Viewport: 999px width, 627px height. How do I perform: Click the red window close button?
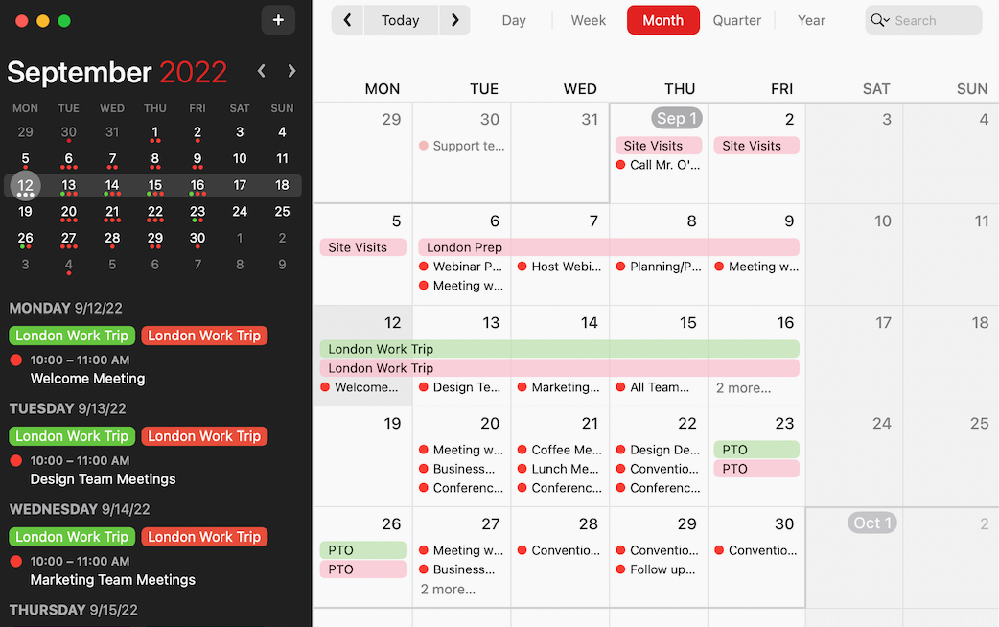point(20,21)
